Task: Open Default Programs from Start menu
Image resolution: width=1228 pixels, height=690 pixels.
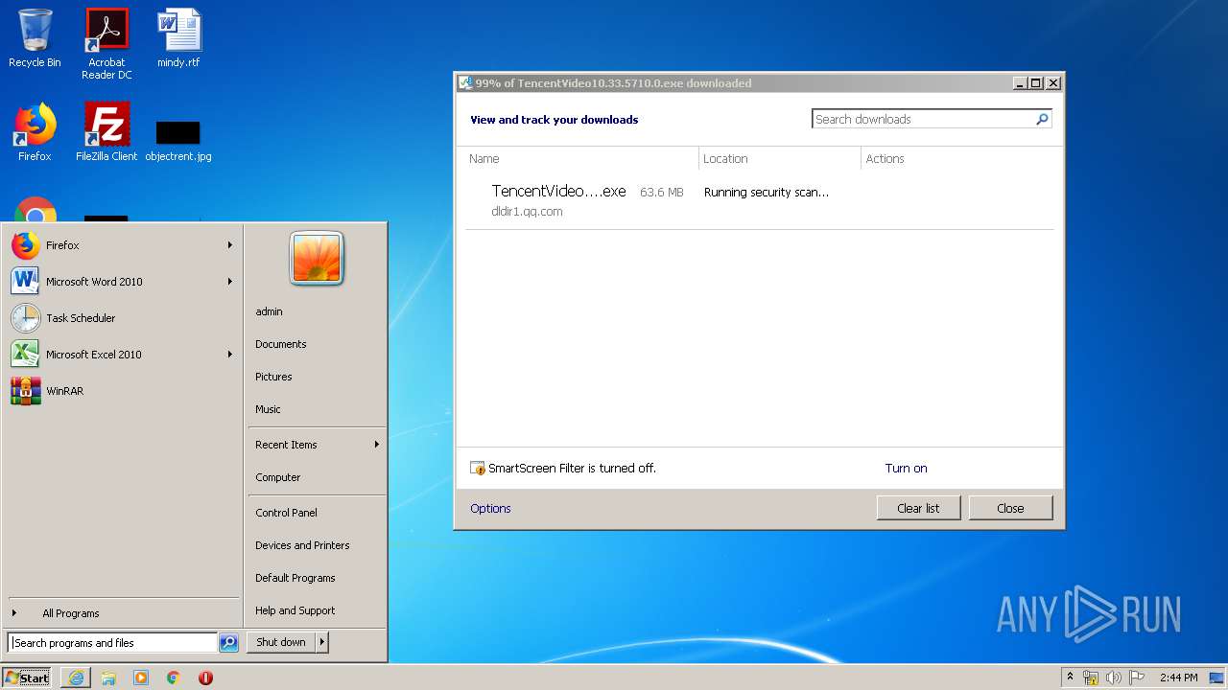Action: [295, 578]
